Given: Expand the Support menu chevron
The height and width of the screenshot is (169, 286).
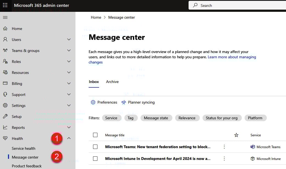Looking at the screenshot, I should [x=69, y=94].
